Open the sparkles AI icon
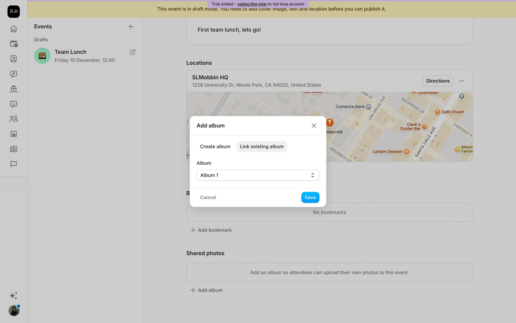This screenshot has width=516, height=323. (x=13, y=296)
